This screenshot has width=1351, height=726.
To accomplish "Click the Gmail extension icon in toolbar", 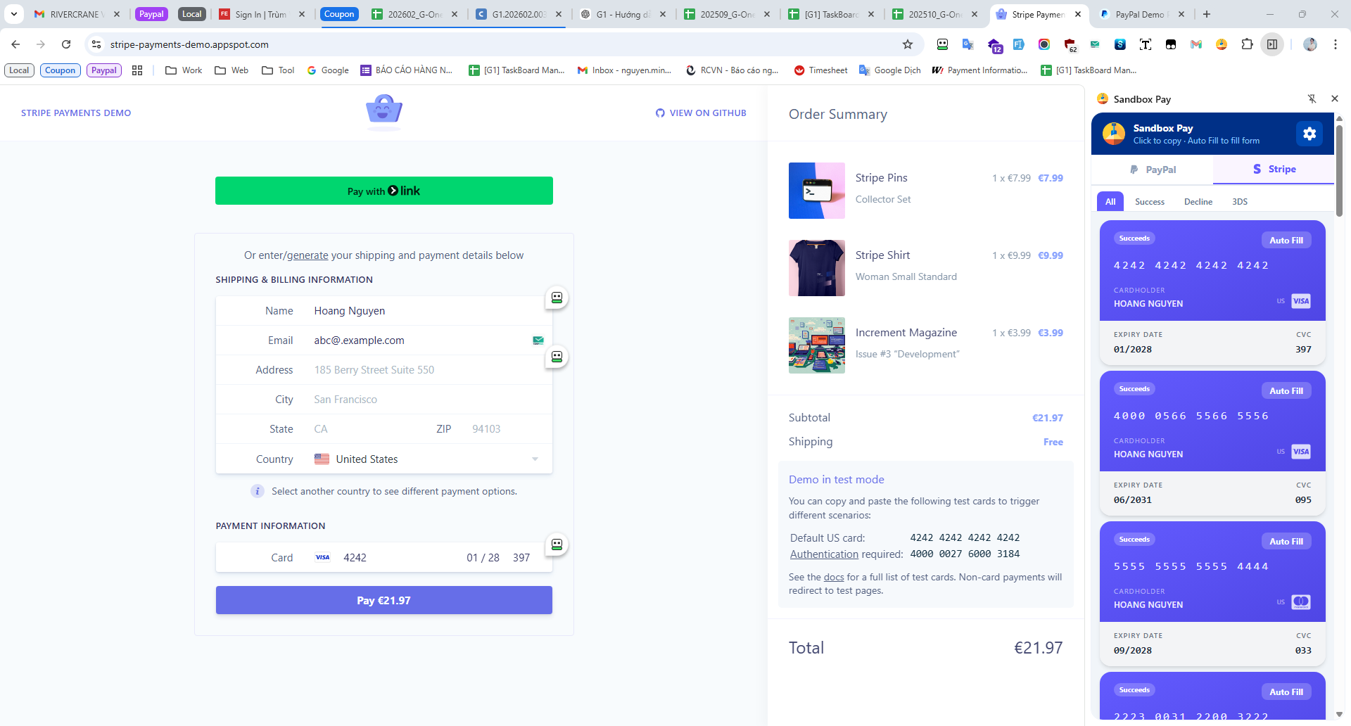I will pyautogui.click(x=1196, y=44).
